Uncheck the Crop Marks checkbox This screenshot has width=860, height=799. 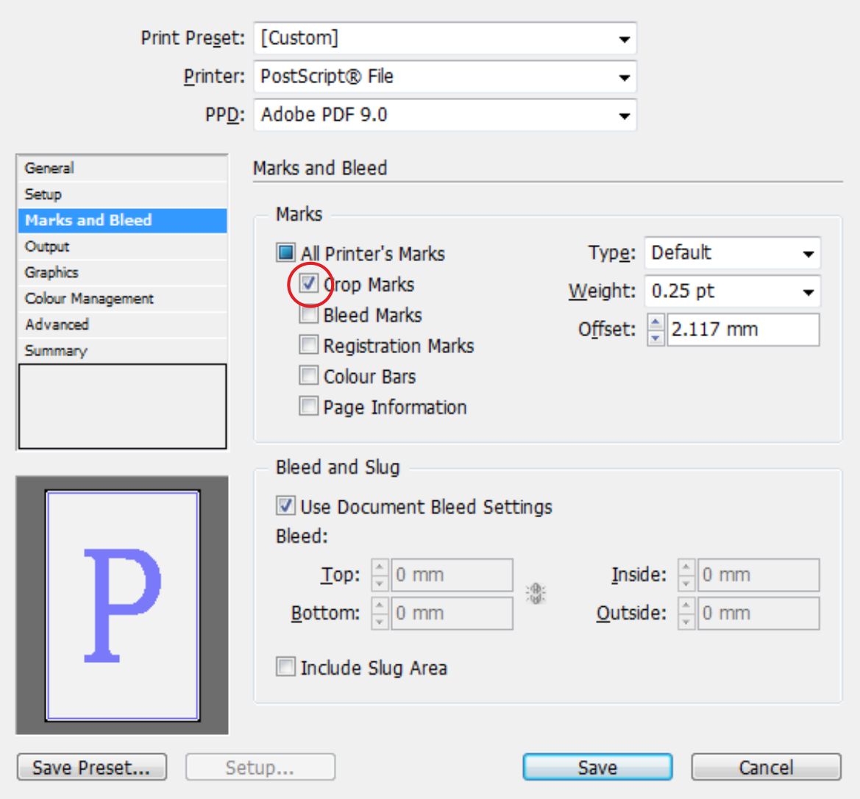(309, 284)
